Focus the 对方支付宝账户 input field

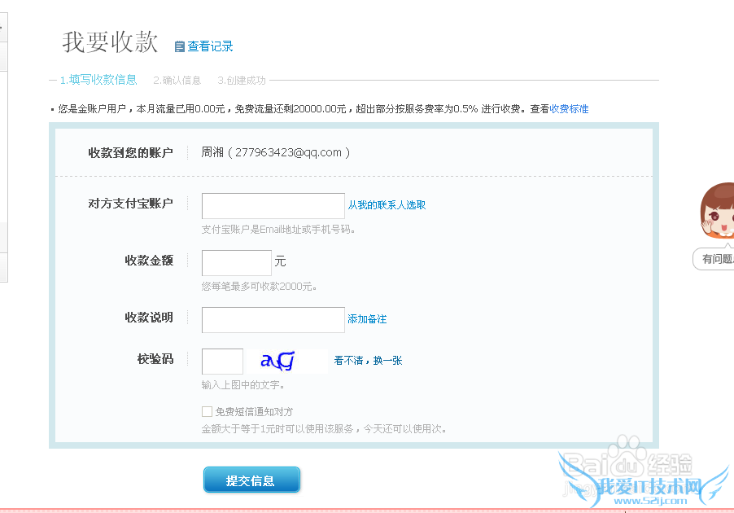coord(273,206)
